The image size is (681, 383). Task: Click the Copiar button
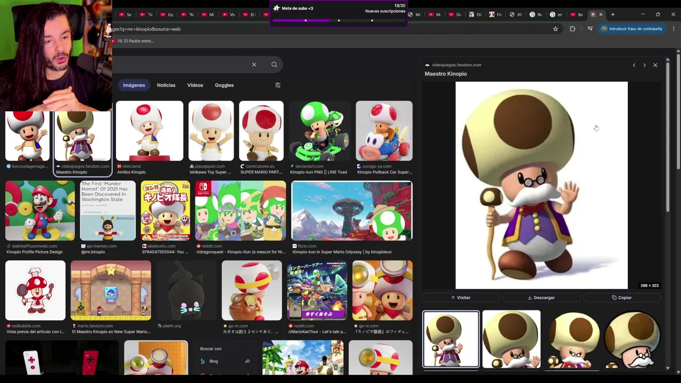[621, 298]
